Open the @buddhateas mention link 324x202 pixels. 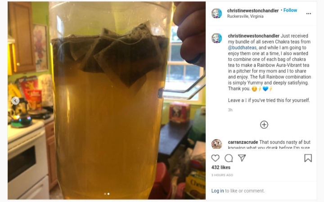242,48
